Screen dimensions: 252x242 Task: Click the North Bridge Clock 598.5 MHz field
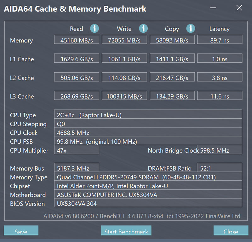tap(219, 149)
